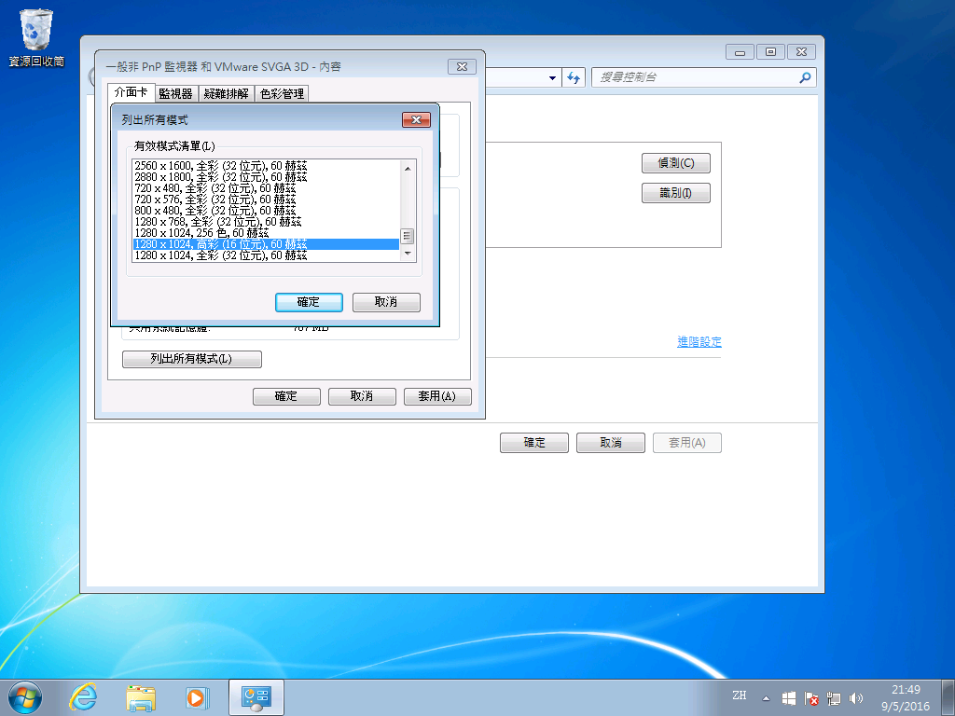This screenshot has width=955, height=716.
Task: Apply changes with the 套用(A) button
Action: (x=437, y=396)
